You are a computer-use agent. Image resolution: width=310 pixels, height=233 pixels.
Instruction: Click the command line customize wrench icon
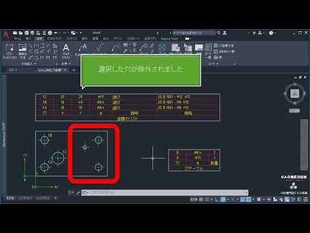(x=77, y=192)
